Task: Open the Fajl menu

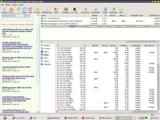Action: coord(2,5)
